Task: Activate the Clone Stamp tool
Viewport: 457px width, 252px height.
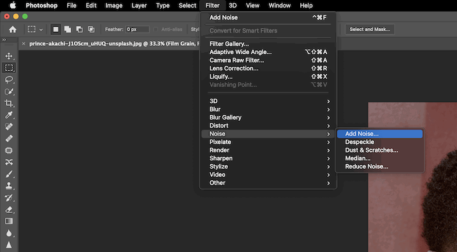Action: (x=8, y=186)
